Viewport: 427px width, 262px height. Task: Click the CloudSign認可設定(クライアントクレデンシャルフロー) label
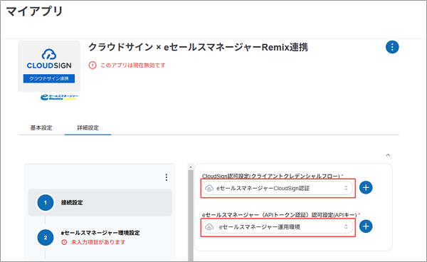click(x=271, y=177)
